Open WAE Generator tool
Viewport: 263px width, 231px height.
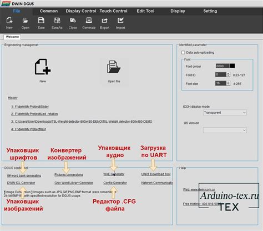click(x=114, y=174)
